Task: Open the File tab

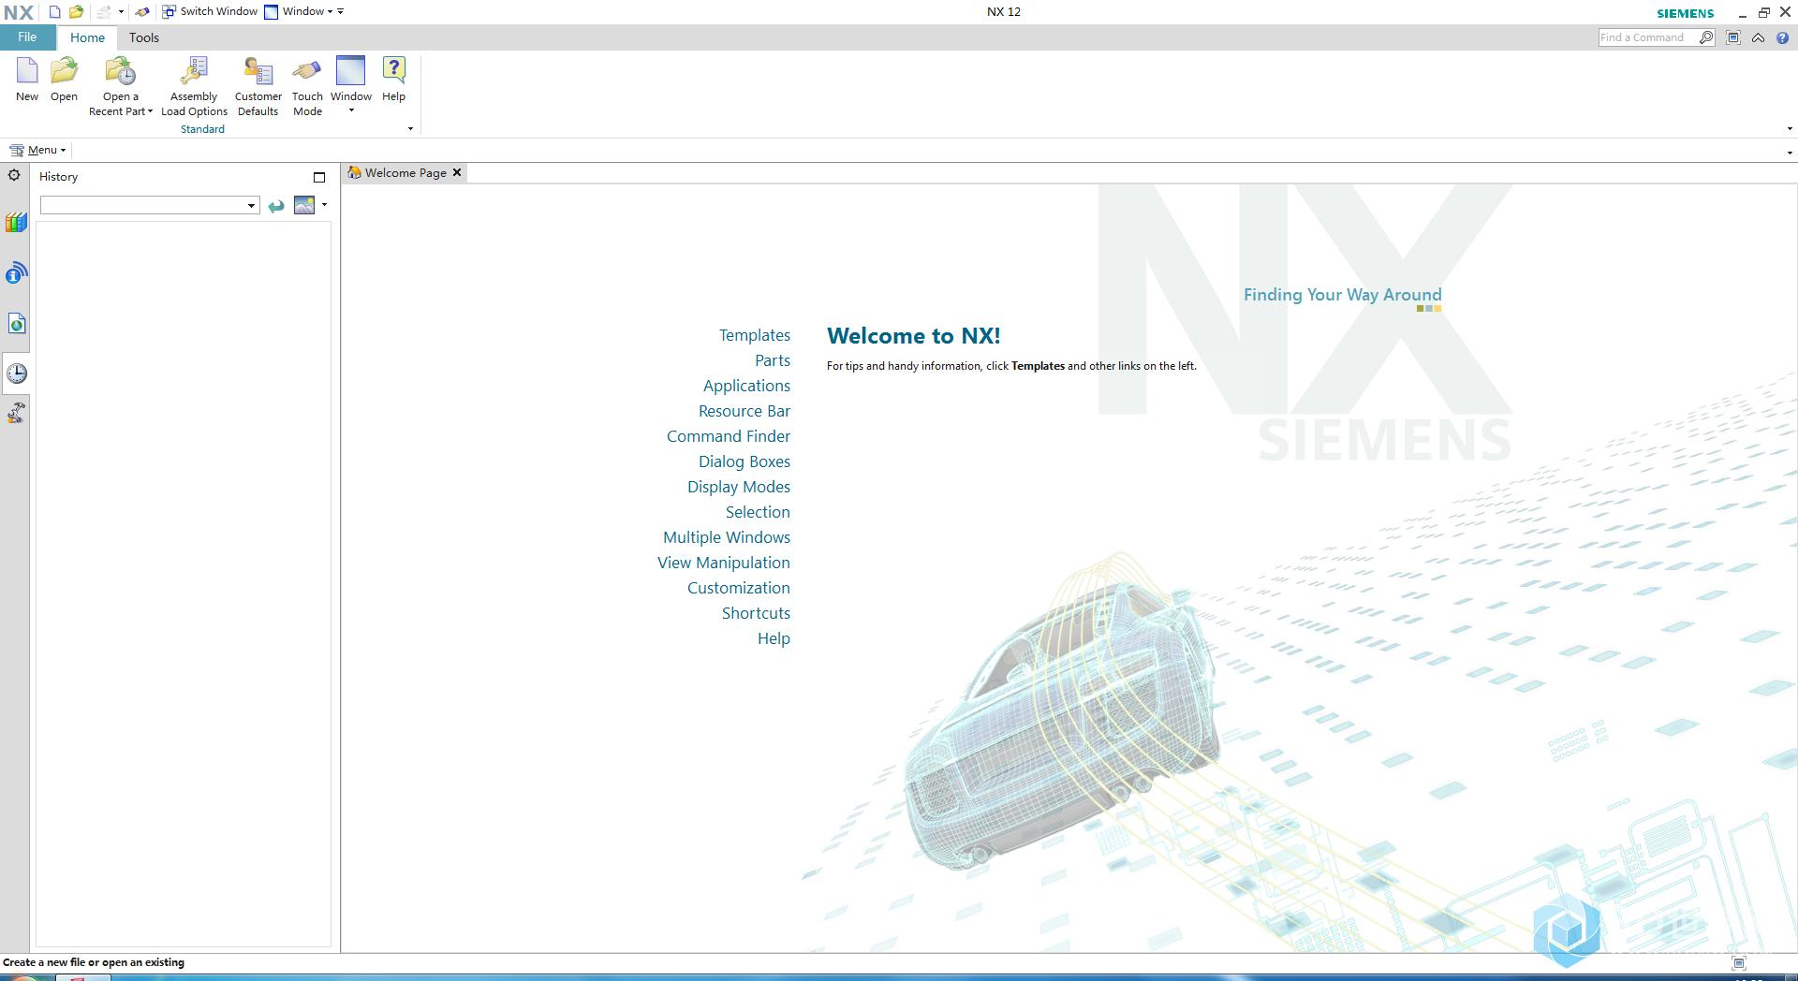Action: (27, 37)
